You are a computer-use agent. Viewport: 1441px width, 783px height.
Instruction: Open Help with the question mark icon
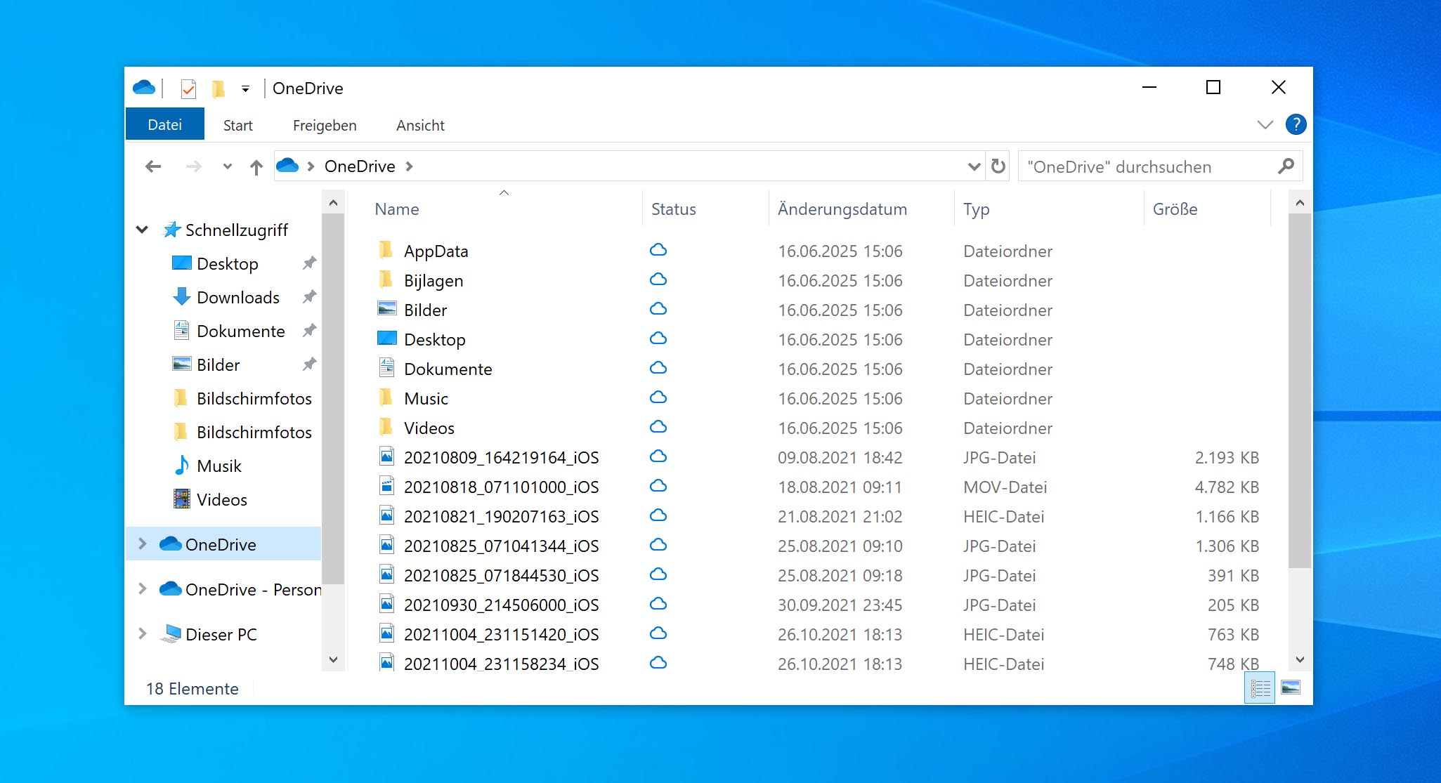(x=1296, y=124)
